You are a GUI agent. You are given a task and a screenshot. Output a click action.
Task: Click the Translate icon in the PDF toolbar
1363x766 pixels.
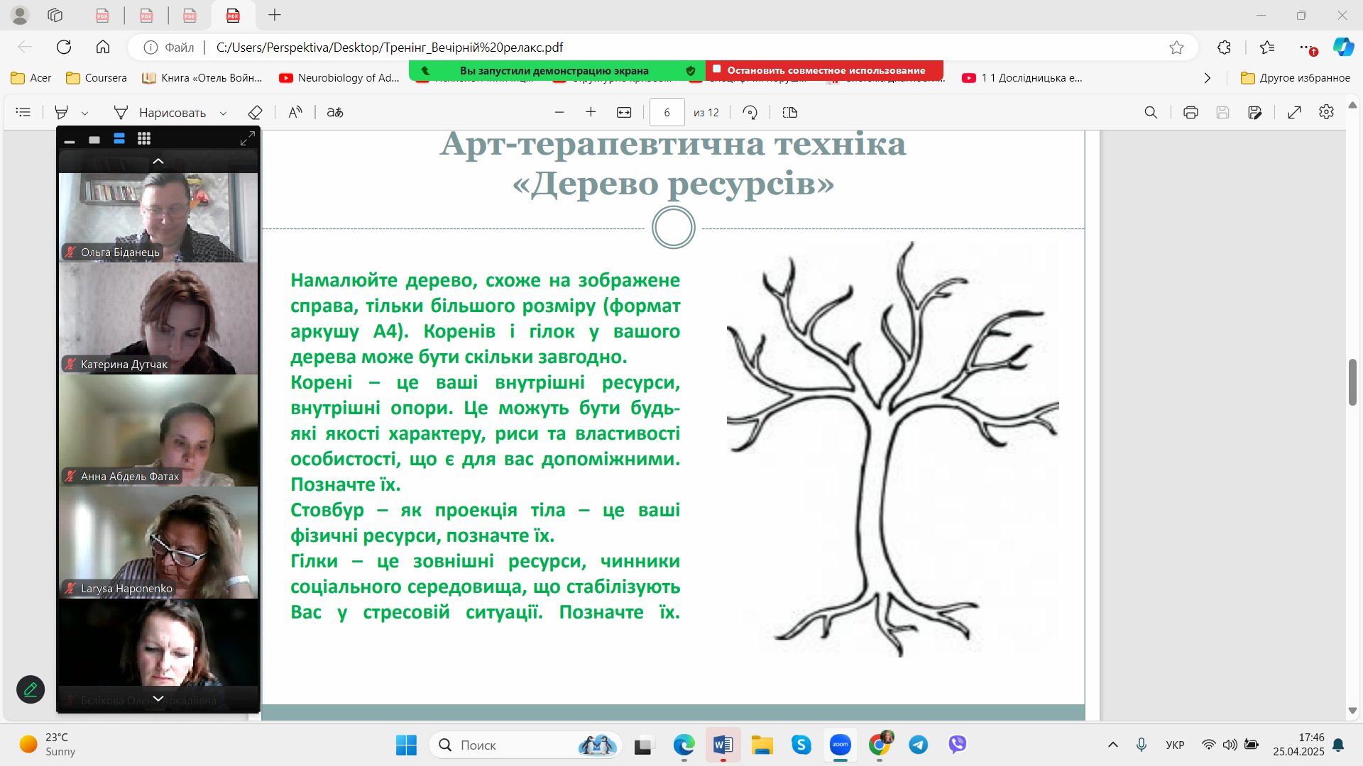[334, 112]
